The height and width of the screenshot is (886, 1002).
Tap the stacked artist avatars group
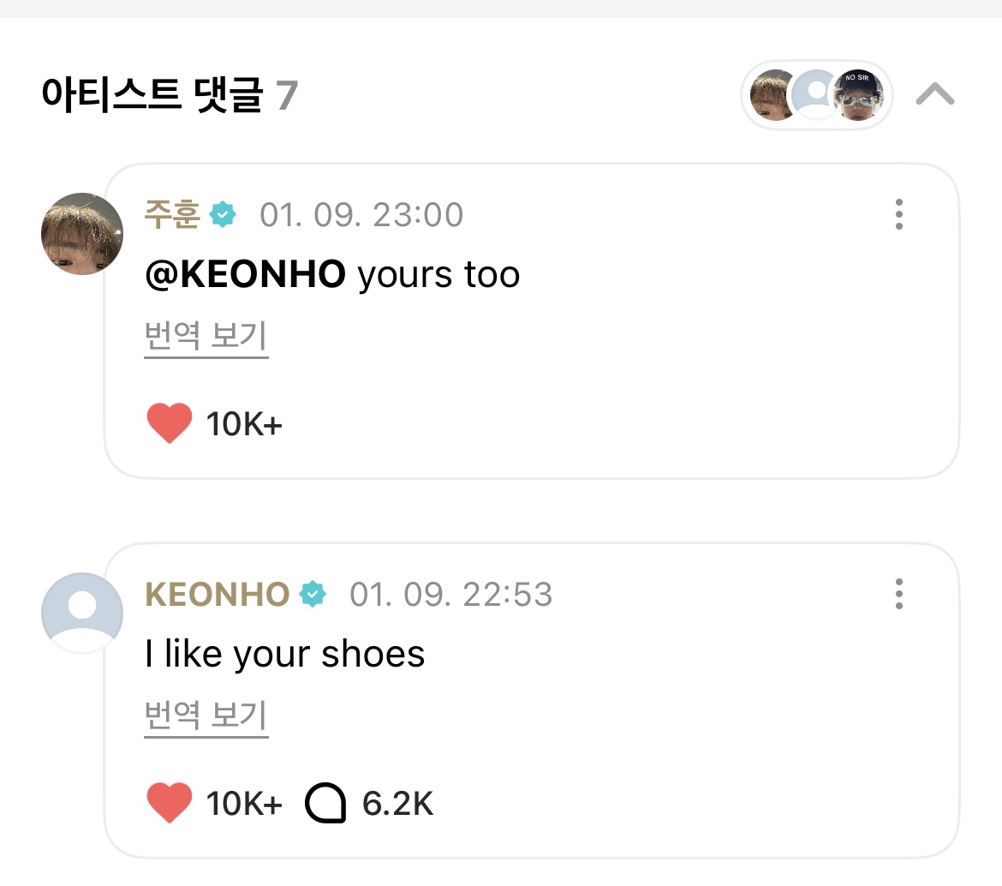pyautogui.click(x=816, y=95)
